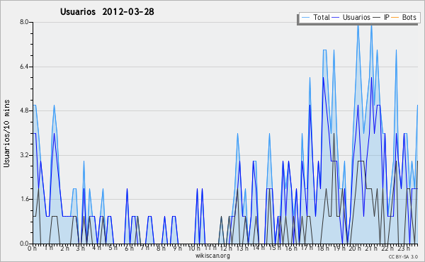Click the "18 h" x-axis label
Viewport: 425px width, 262px height.
click(x=323, y=249)
